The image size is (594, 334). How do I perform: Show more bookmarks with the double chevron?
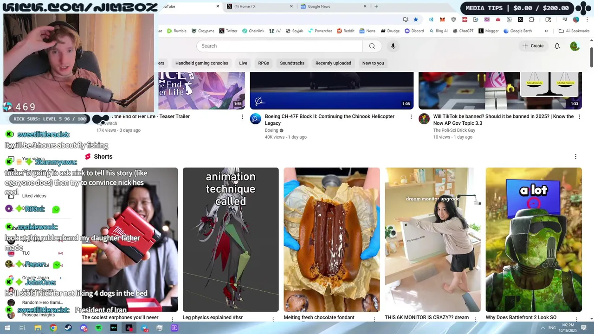point(546,31)
